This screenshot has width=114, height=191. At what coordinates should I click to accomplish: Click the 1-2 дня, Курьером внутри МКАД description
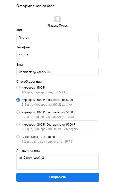[x=45, y=92]
